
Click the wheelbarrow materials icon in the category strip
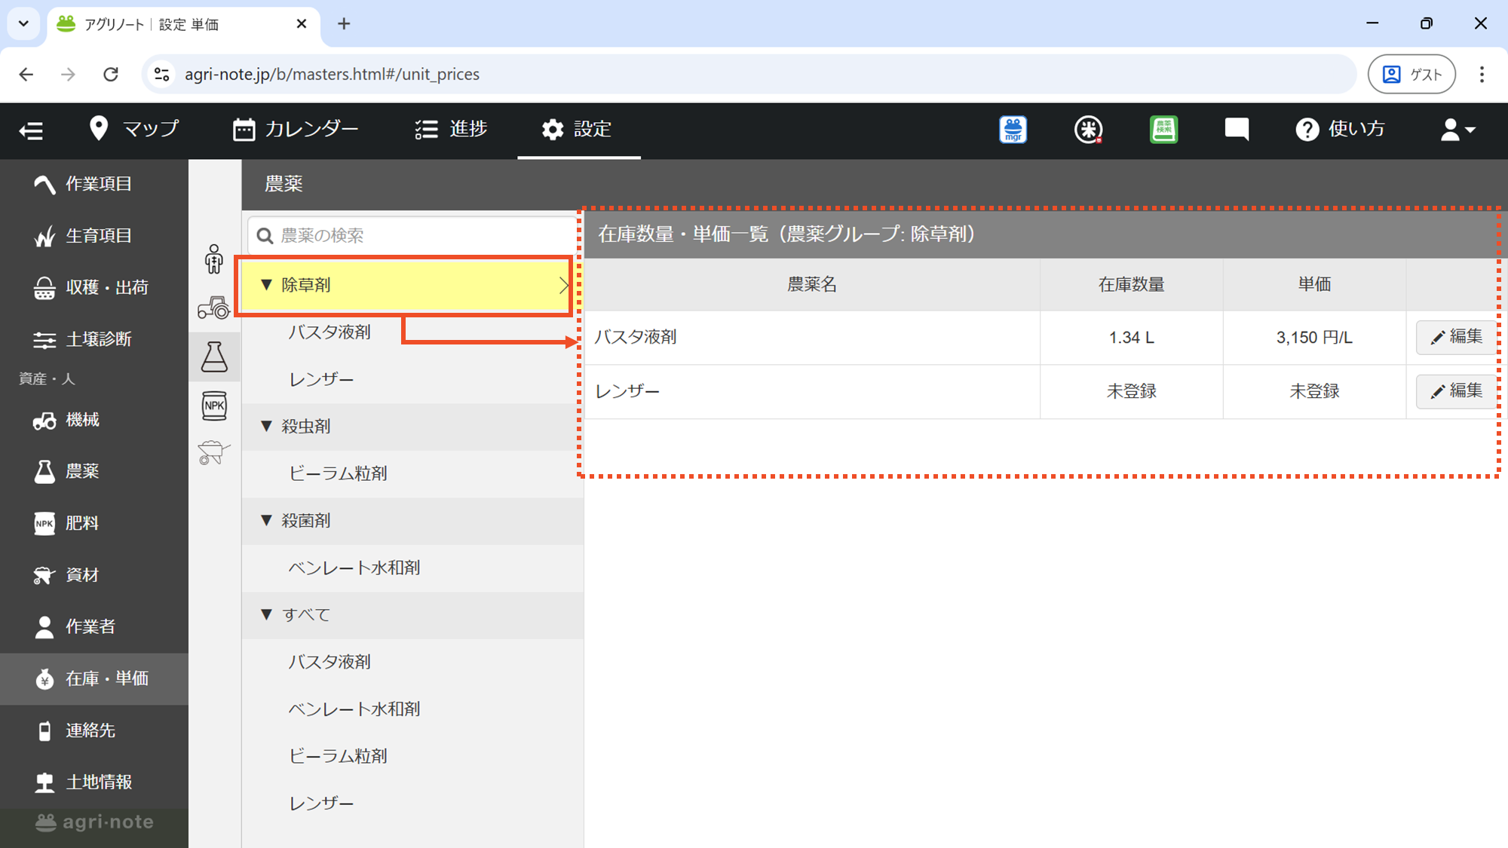click(214, 452)
